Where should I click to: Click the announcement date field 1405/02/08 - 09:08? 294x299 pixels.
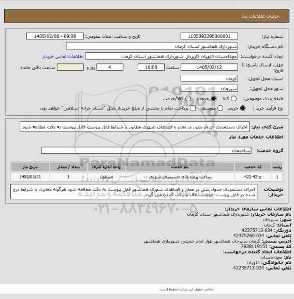pyautogui.click(x=55, y=36)
